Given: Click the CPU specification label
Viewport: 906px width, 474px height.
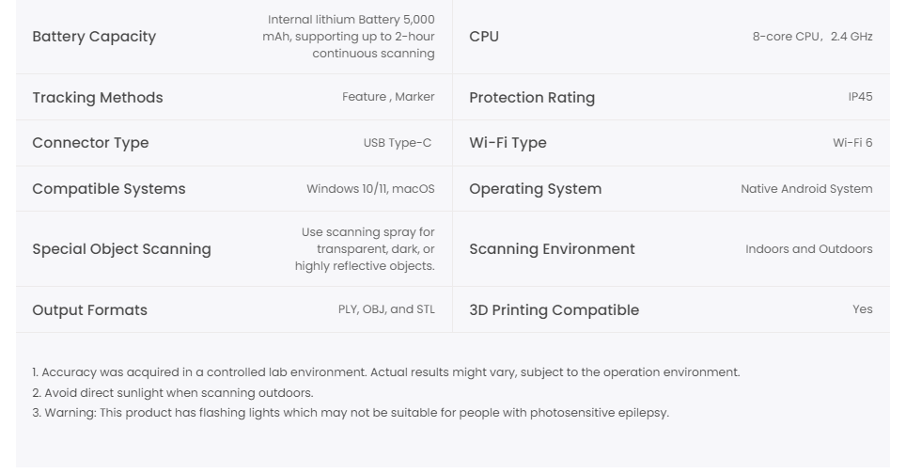Looking at the screenshot, I should pos(484,37).
